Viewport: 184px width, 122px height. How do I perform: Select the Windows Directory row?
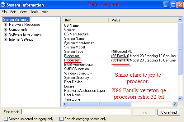coord(120,73)
